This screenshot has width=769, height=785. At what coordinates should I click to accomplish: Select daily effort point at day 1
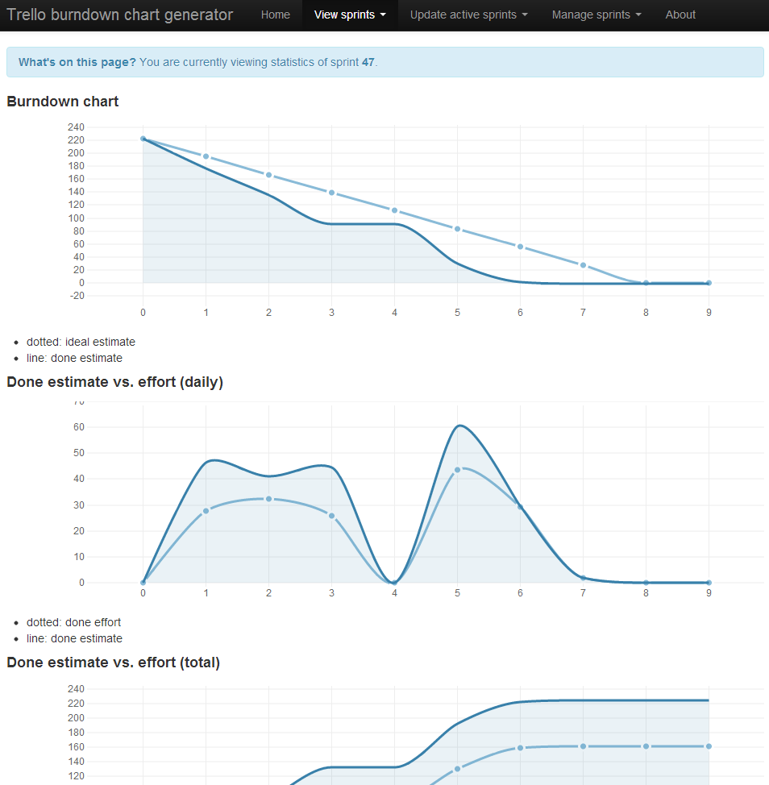[206, 511]
